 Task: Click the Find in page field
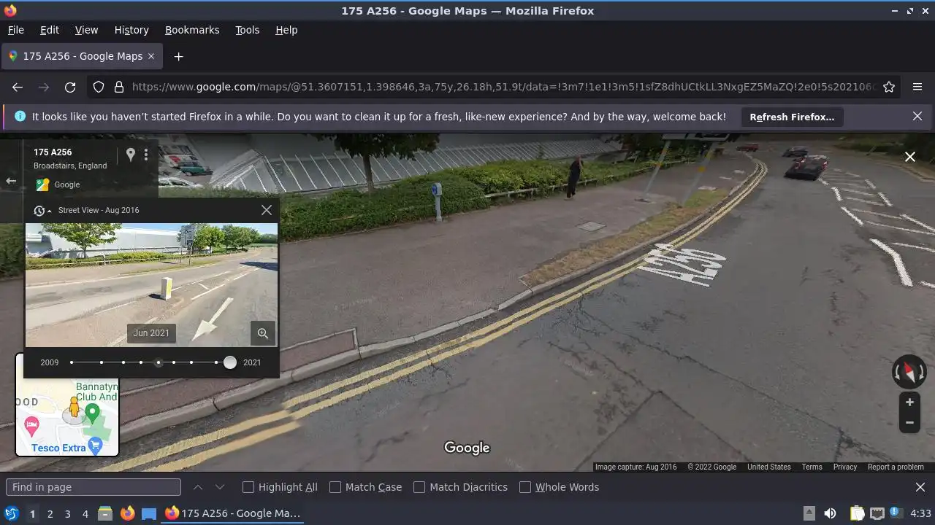tap(93, 487)
